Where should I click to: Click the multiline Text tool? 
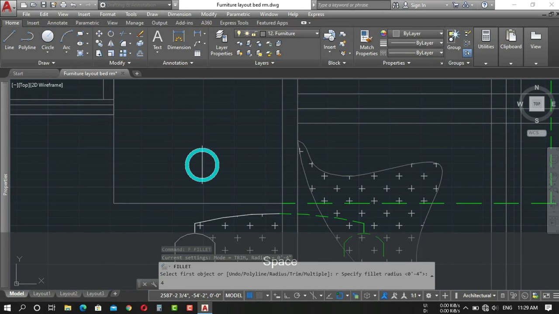[157, 40]
